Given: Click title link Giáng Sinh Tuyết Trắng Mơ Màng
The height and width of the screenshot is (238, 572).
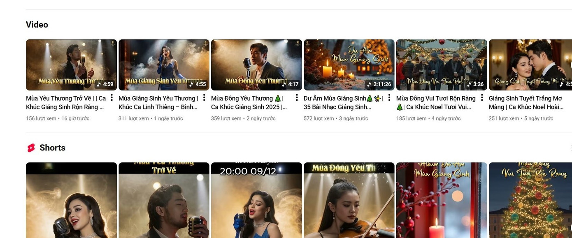Looking at the screenshot, I should pos(525,103).
